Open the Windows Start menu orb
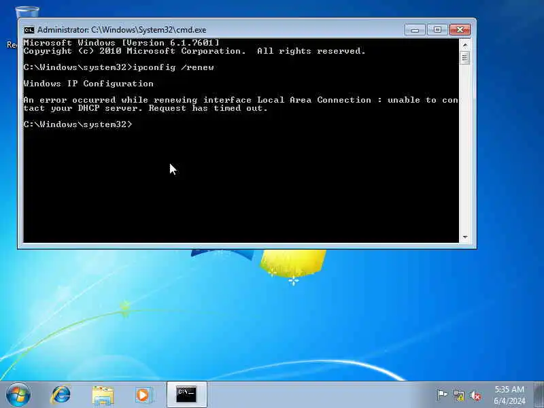Screen dimensions: 544x408 tap(18, 395)
